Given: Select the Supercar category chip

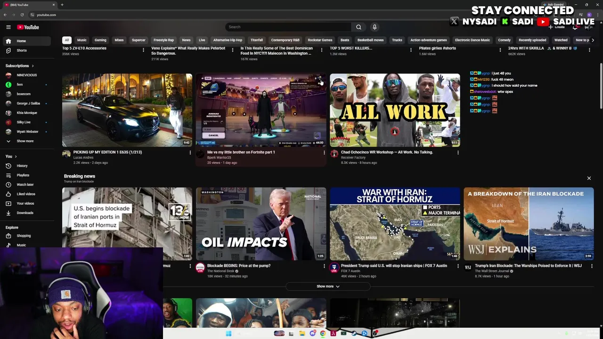Looking at the screenshot, I should point(139,40).
